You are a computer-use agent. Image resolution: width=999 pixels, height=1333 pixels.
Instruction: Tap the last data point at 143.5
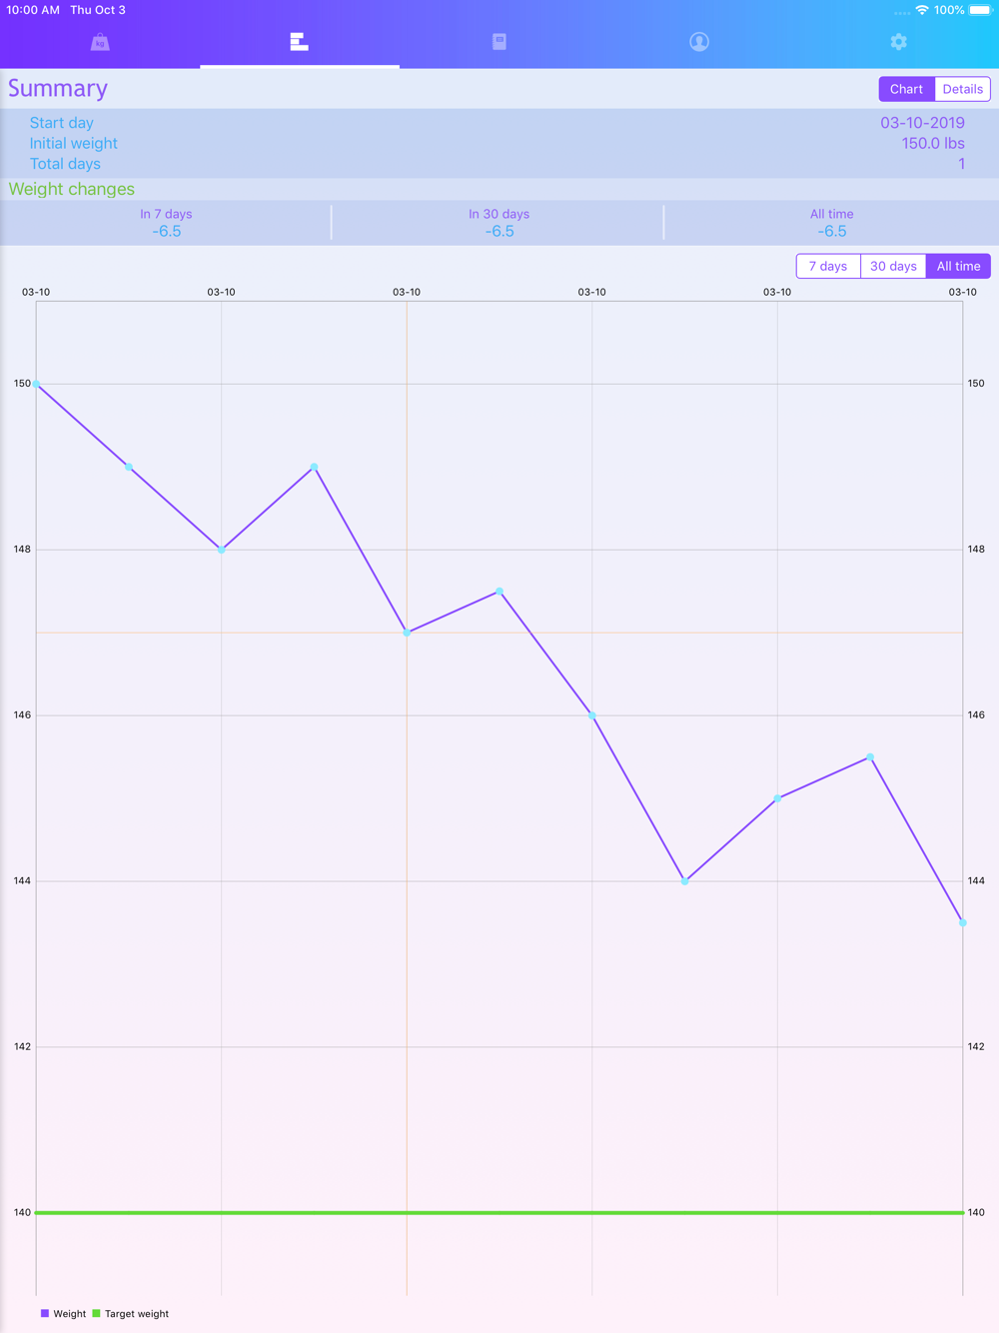(x=963, y=923)
